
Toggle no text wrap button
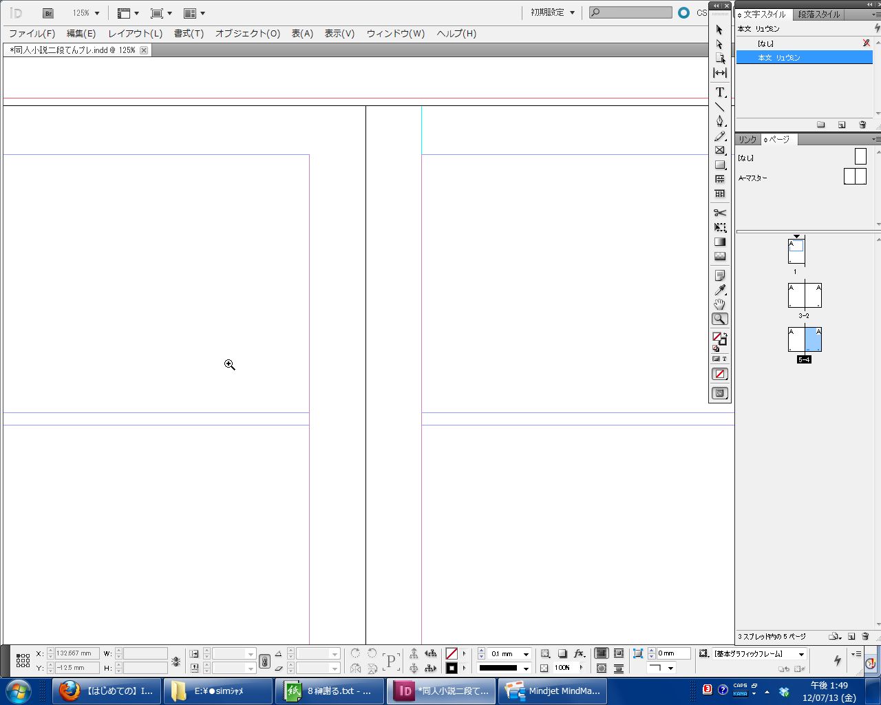click(x=602, y=653)
